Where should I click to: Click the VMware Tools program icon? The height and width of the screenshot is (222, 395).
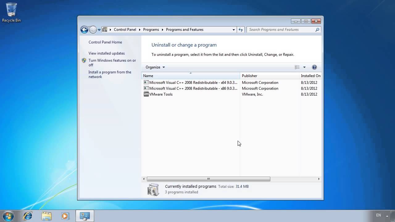click(146, 94)
